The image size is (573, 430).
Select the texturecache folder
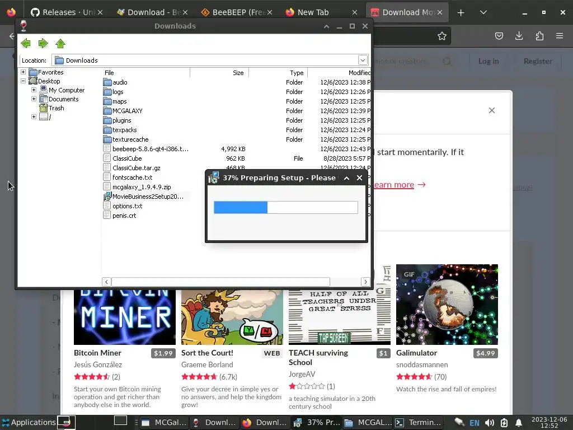[130, 139]
